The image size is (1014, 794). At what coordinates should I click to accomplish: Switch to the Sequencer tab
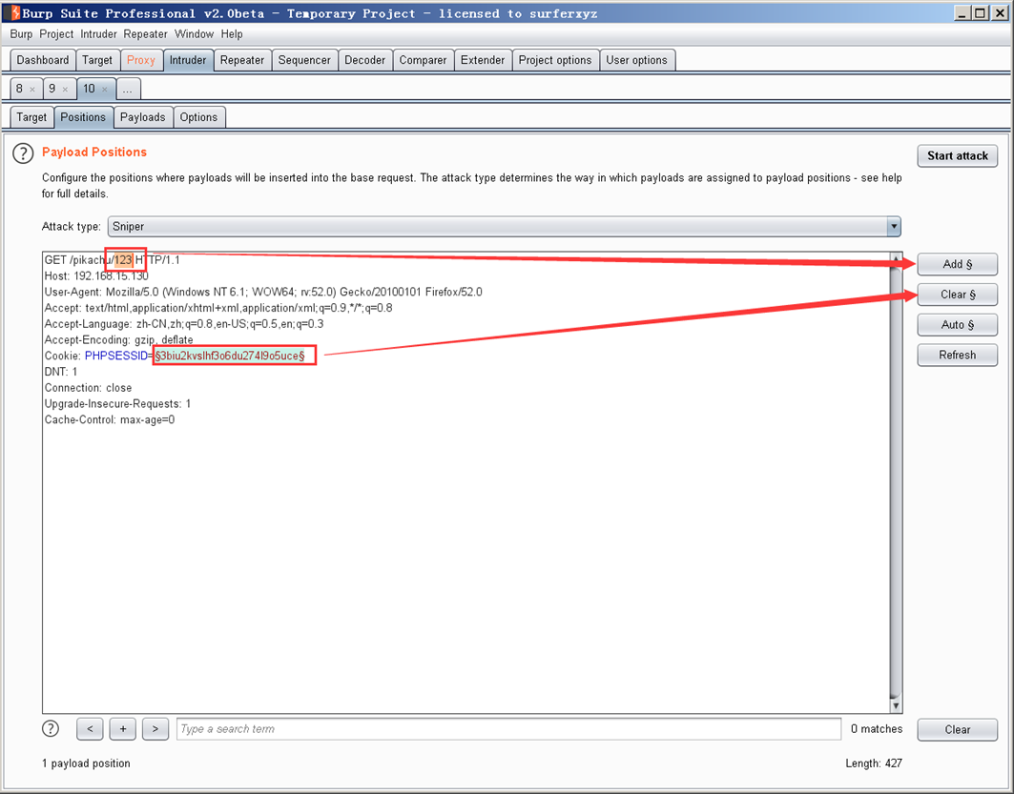click(x=304, y=60)
